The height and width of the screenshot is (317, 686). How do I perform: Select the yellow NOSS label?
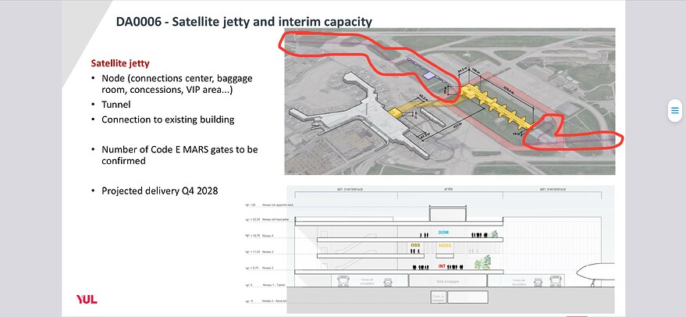445,246
